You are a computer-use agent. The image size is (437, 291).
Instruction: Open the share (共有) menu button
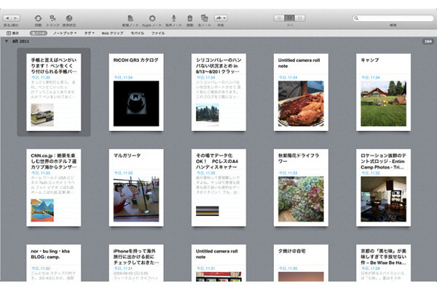coord(221,17)
